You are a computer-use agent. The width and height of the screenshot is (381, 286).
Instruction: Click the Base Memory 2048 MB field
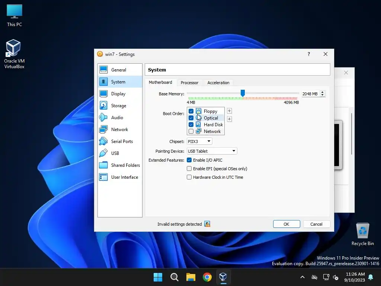[x=311, y=93]
